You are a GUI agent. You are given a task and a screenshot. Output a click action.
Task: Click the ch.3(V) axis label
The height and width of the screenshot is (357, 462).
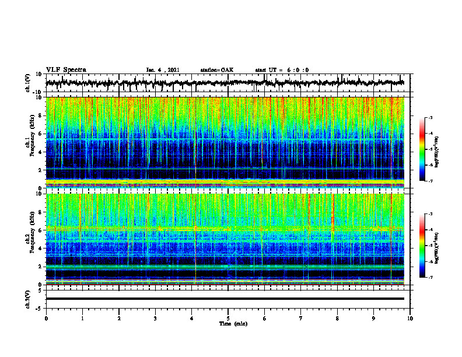27,299
